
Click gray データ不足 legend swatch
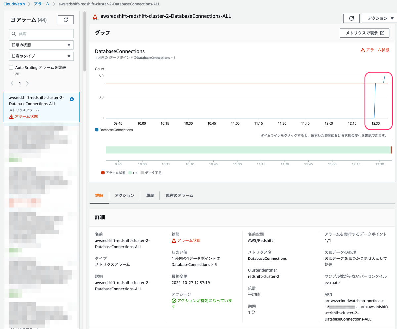142,173
